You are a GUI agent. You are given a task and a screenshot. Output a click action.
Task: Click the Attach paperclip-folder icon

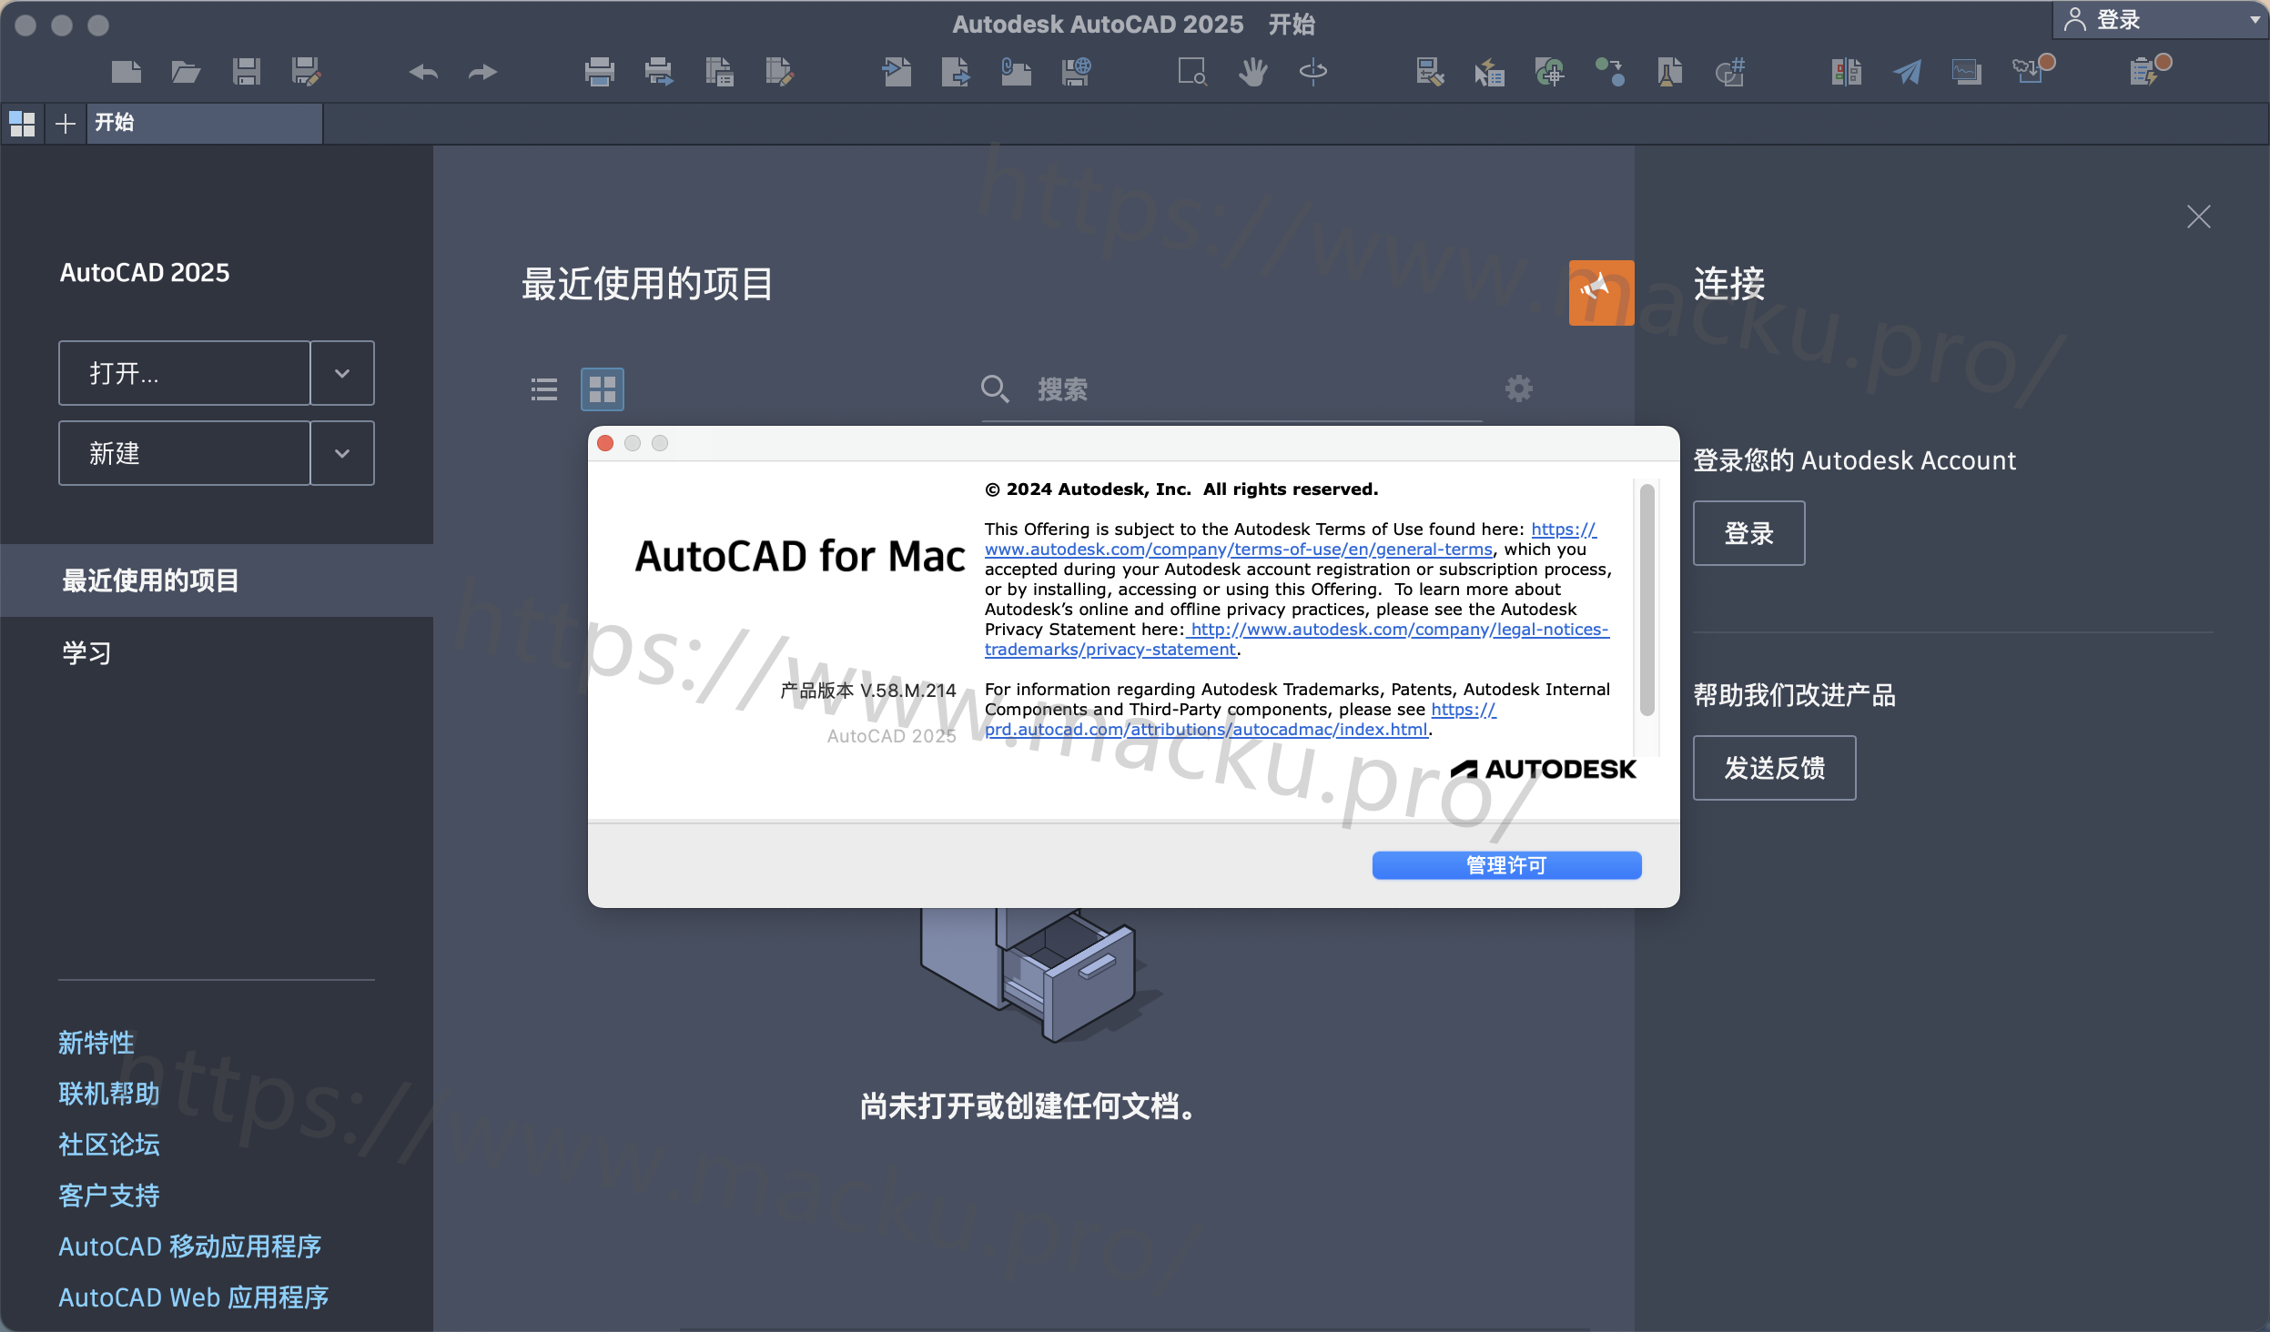[1016, 72]
